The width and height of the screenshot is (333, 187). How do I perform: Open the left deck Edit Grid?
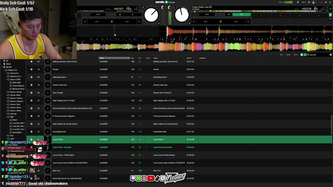coord(108,9)
